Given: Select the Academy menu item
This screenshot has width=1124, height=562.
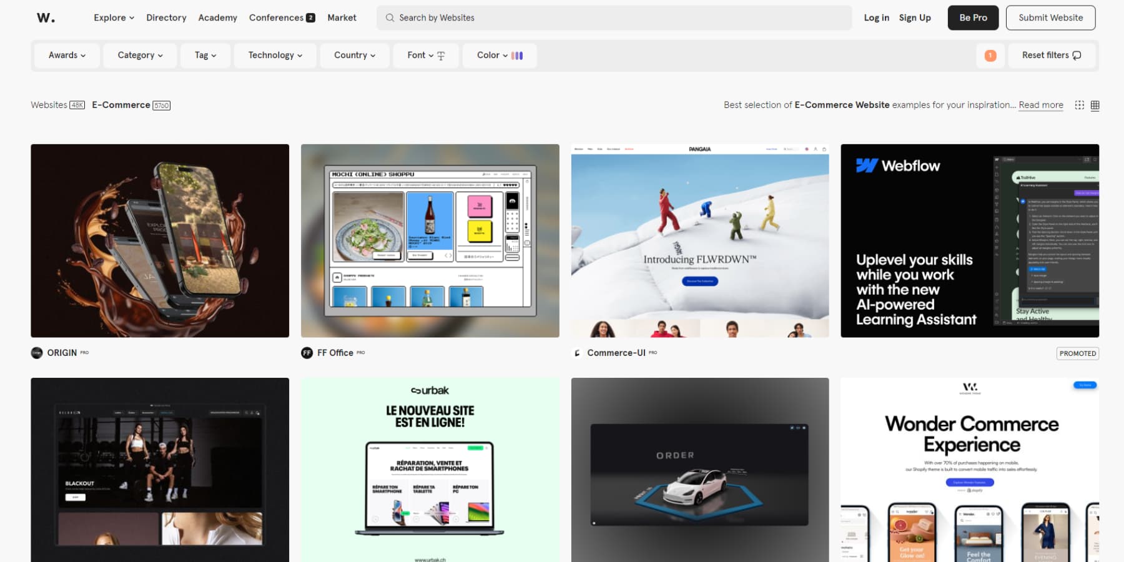Looking at the screenshot, I should click(x=217, y=17).
